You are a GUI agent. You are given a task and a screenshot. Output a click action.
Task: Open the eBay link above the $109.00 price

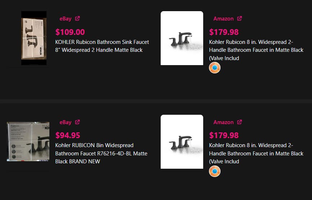(x=66, y=19)
